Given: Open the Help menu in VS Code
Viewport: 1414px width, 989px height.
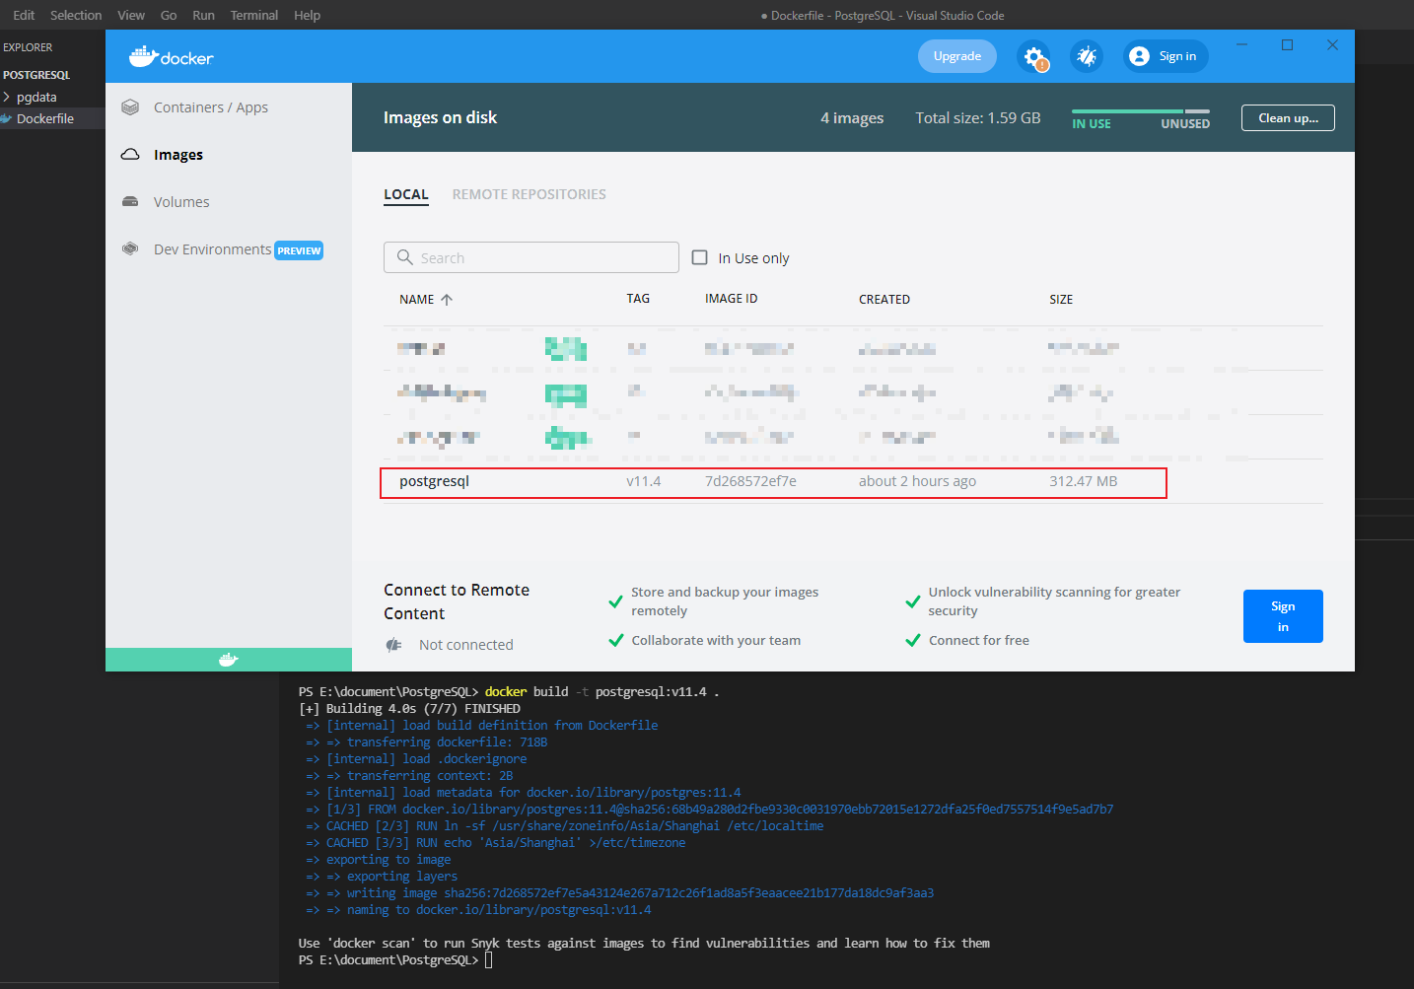Looking at the screenshot, I should 307,15.
